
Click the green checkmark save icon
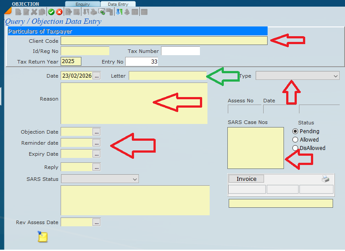click(51, 12)
